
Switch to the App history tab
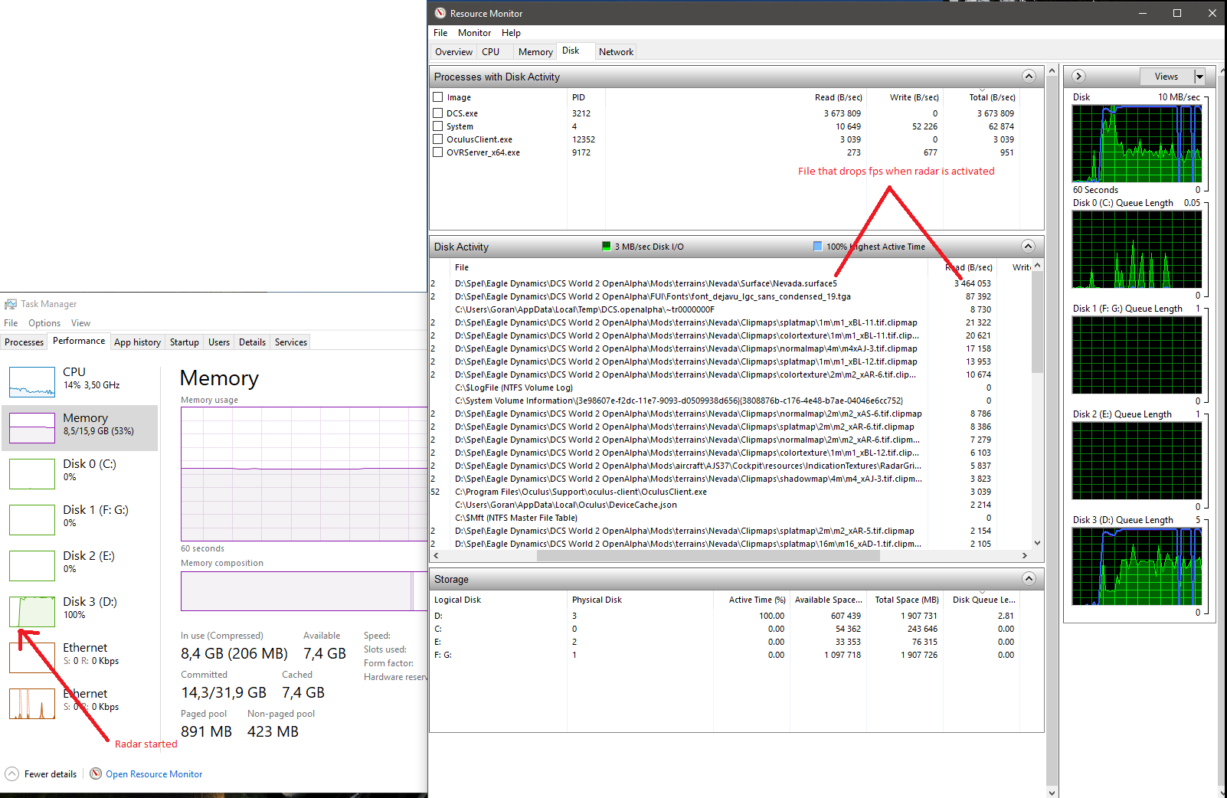(x=137, y=342)
